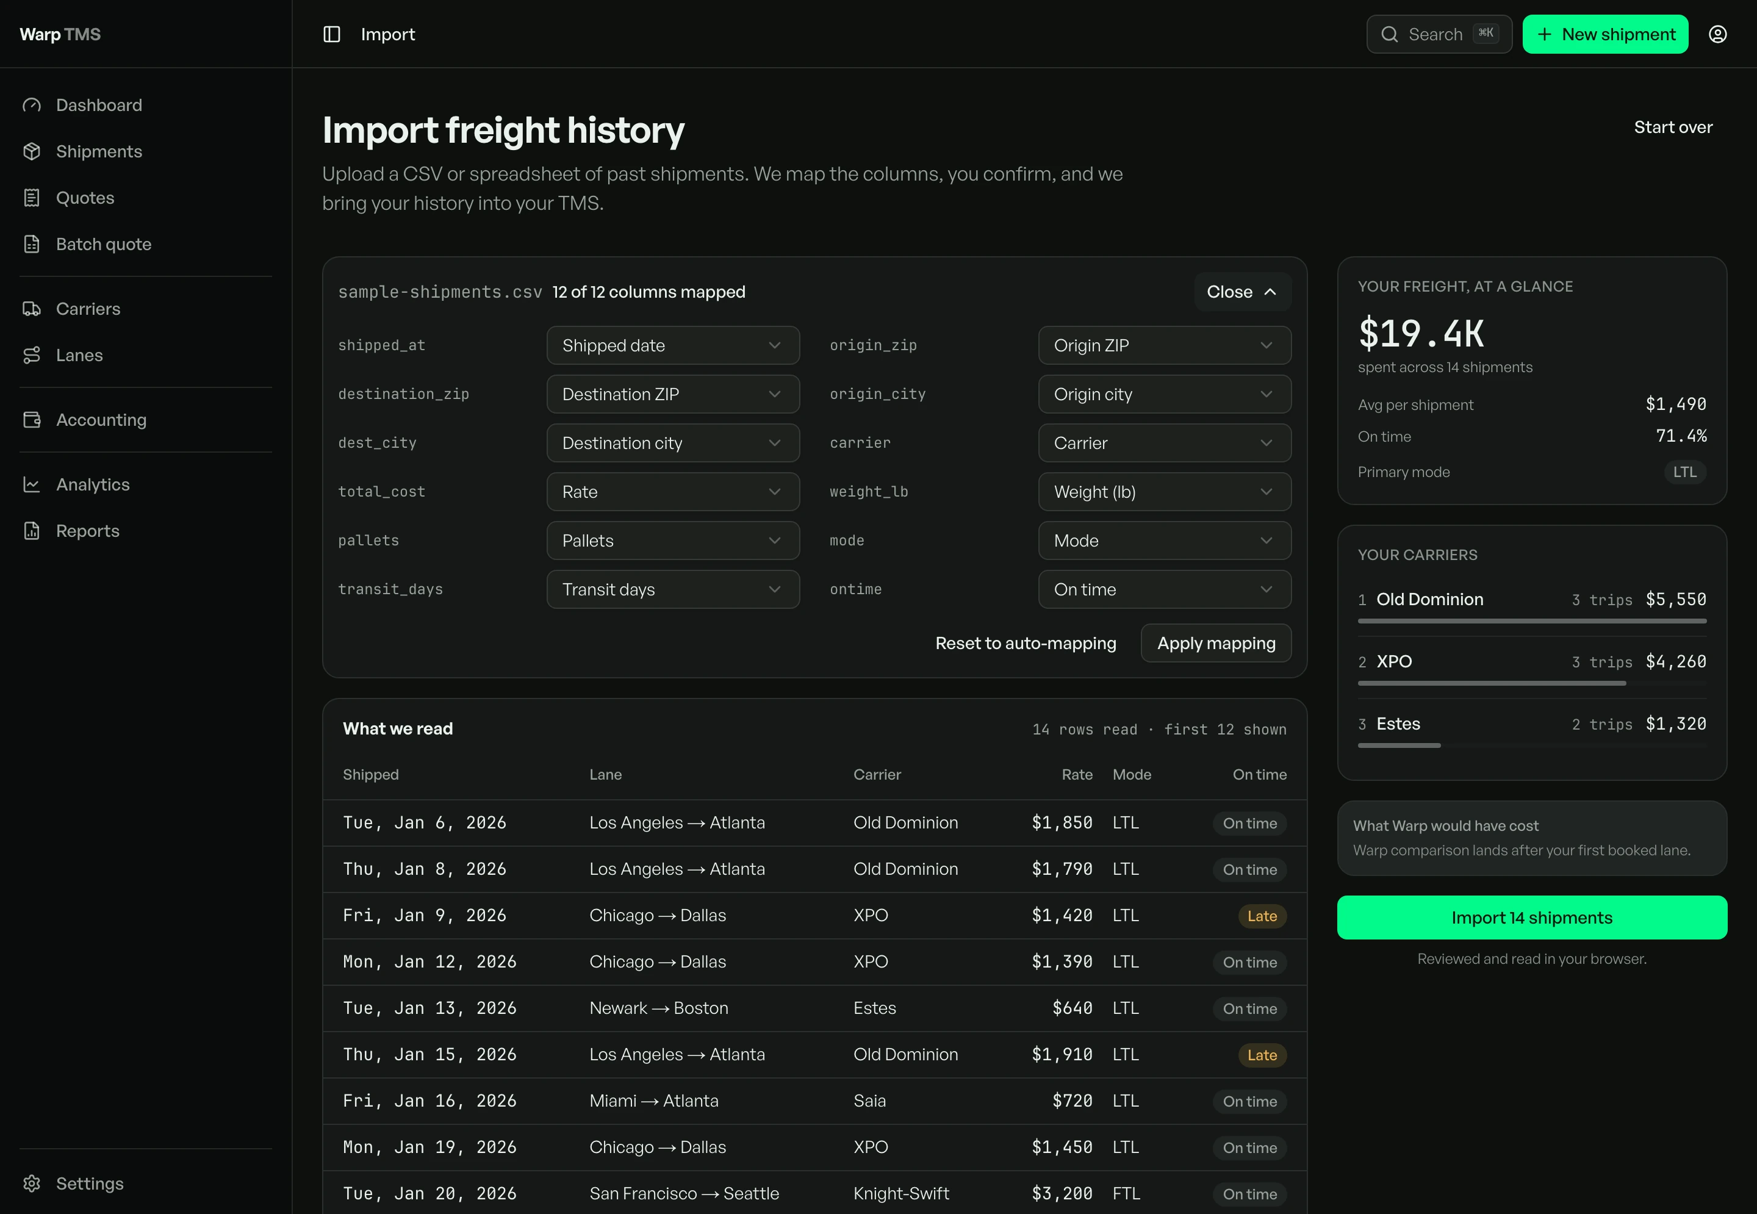1757x1214 pixels.
Task: Click the 'Saia' carrier cell
Action: [869, 1101]
